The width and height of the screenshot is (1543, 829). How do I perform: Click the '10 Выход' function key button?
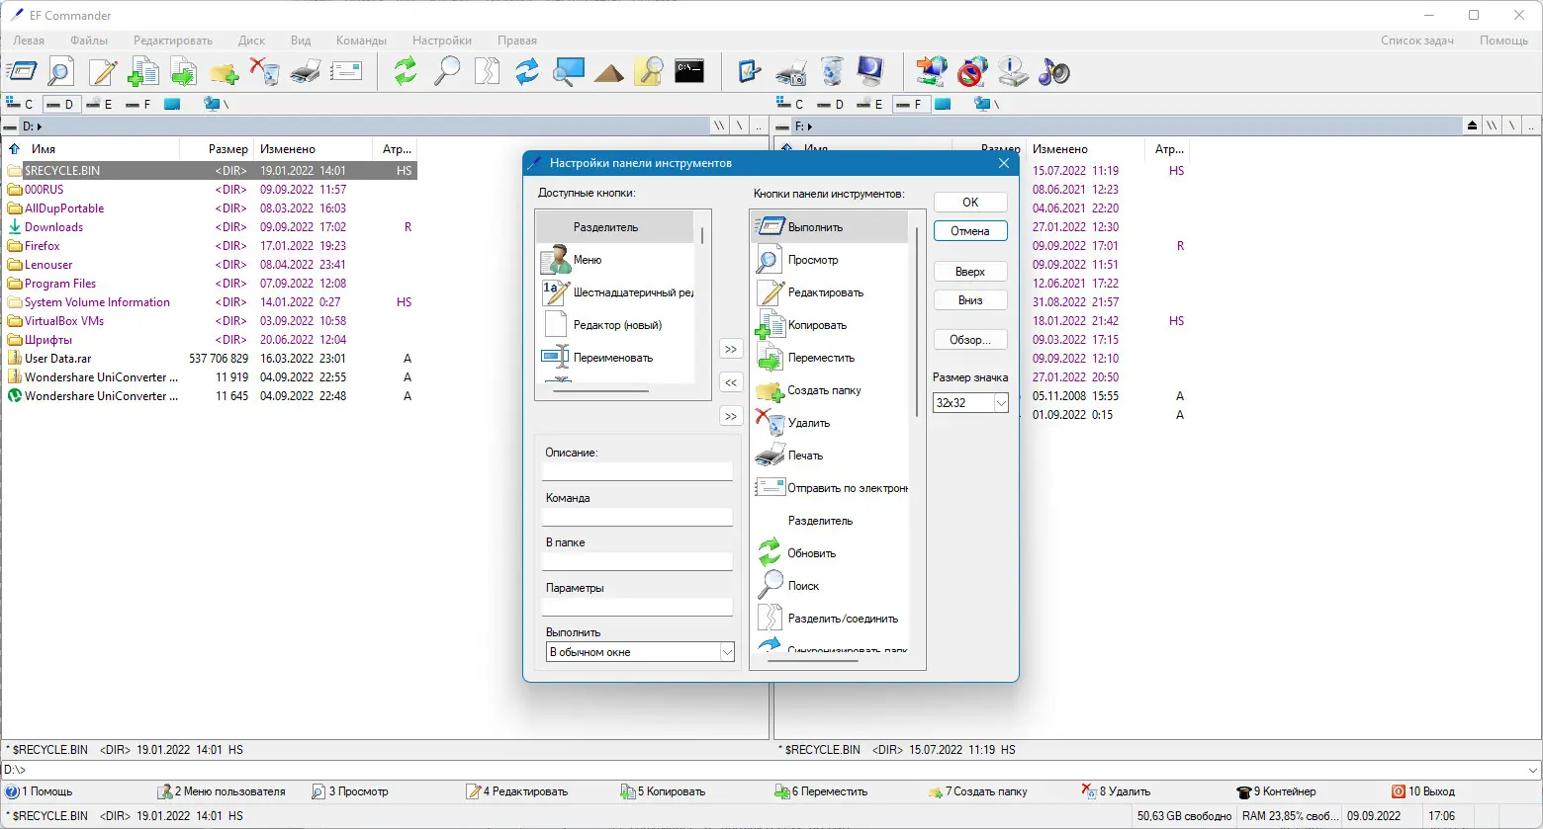pyautogui.click(x=1423, y=791)
